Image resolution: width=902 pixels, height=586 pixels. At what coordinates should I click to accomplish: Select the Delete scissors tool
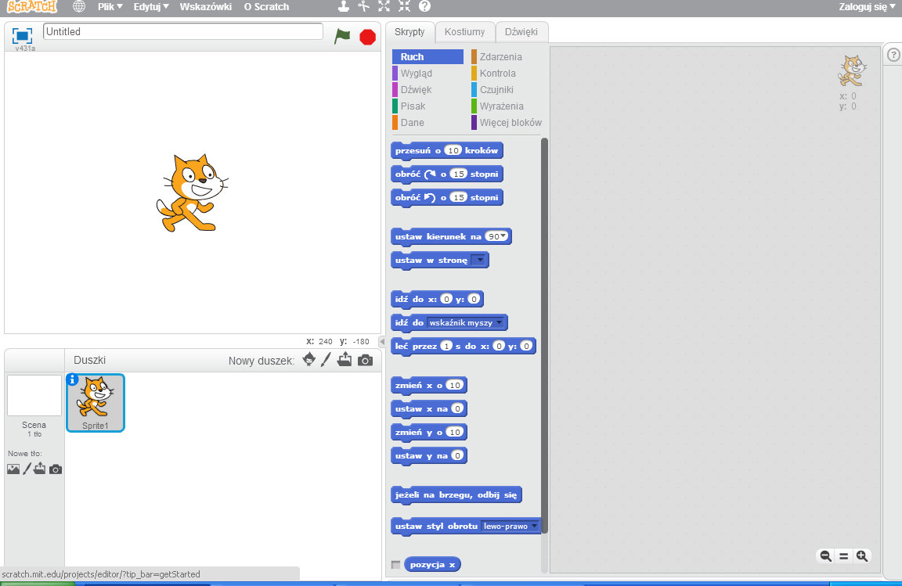[363, 6]
